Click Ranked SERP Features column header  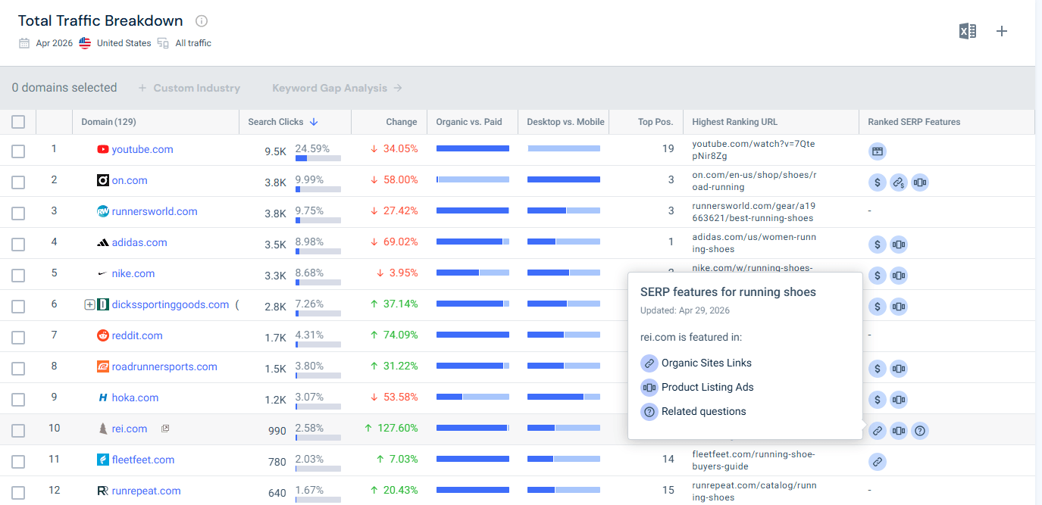pos(914,122)
